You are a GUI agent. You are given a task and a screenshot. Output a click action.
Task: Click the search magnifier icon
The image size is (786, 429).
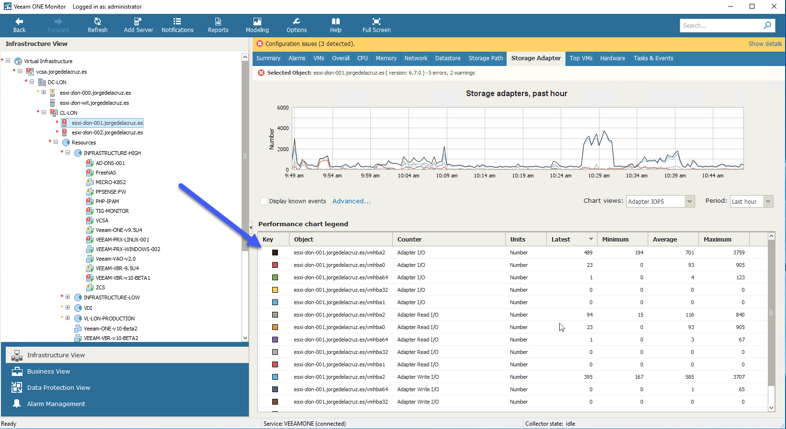tap(767, 25)
